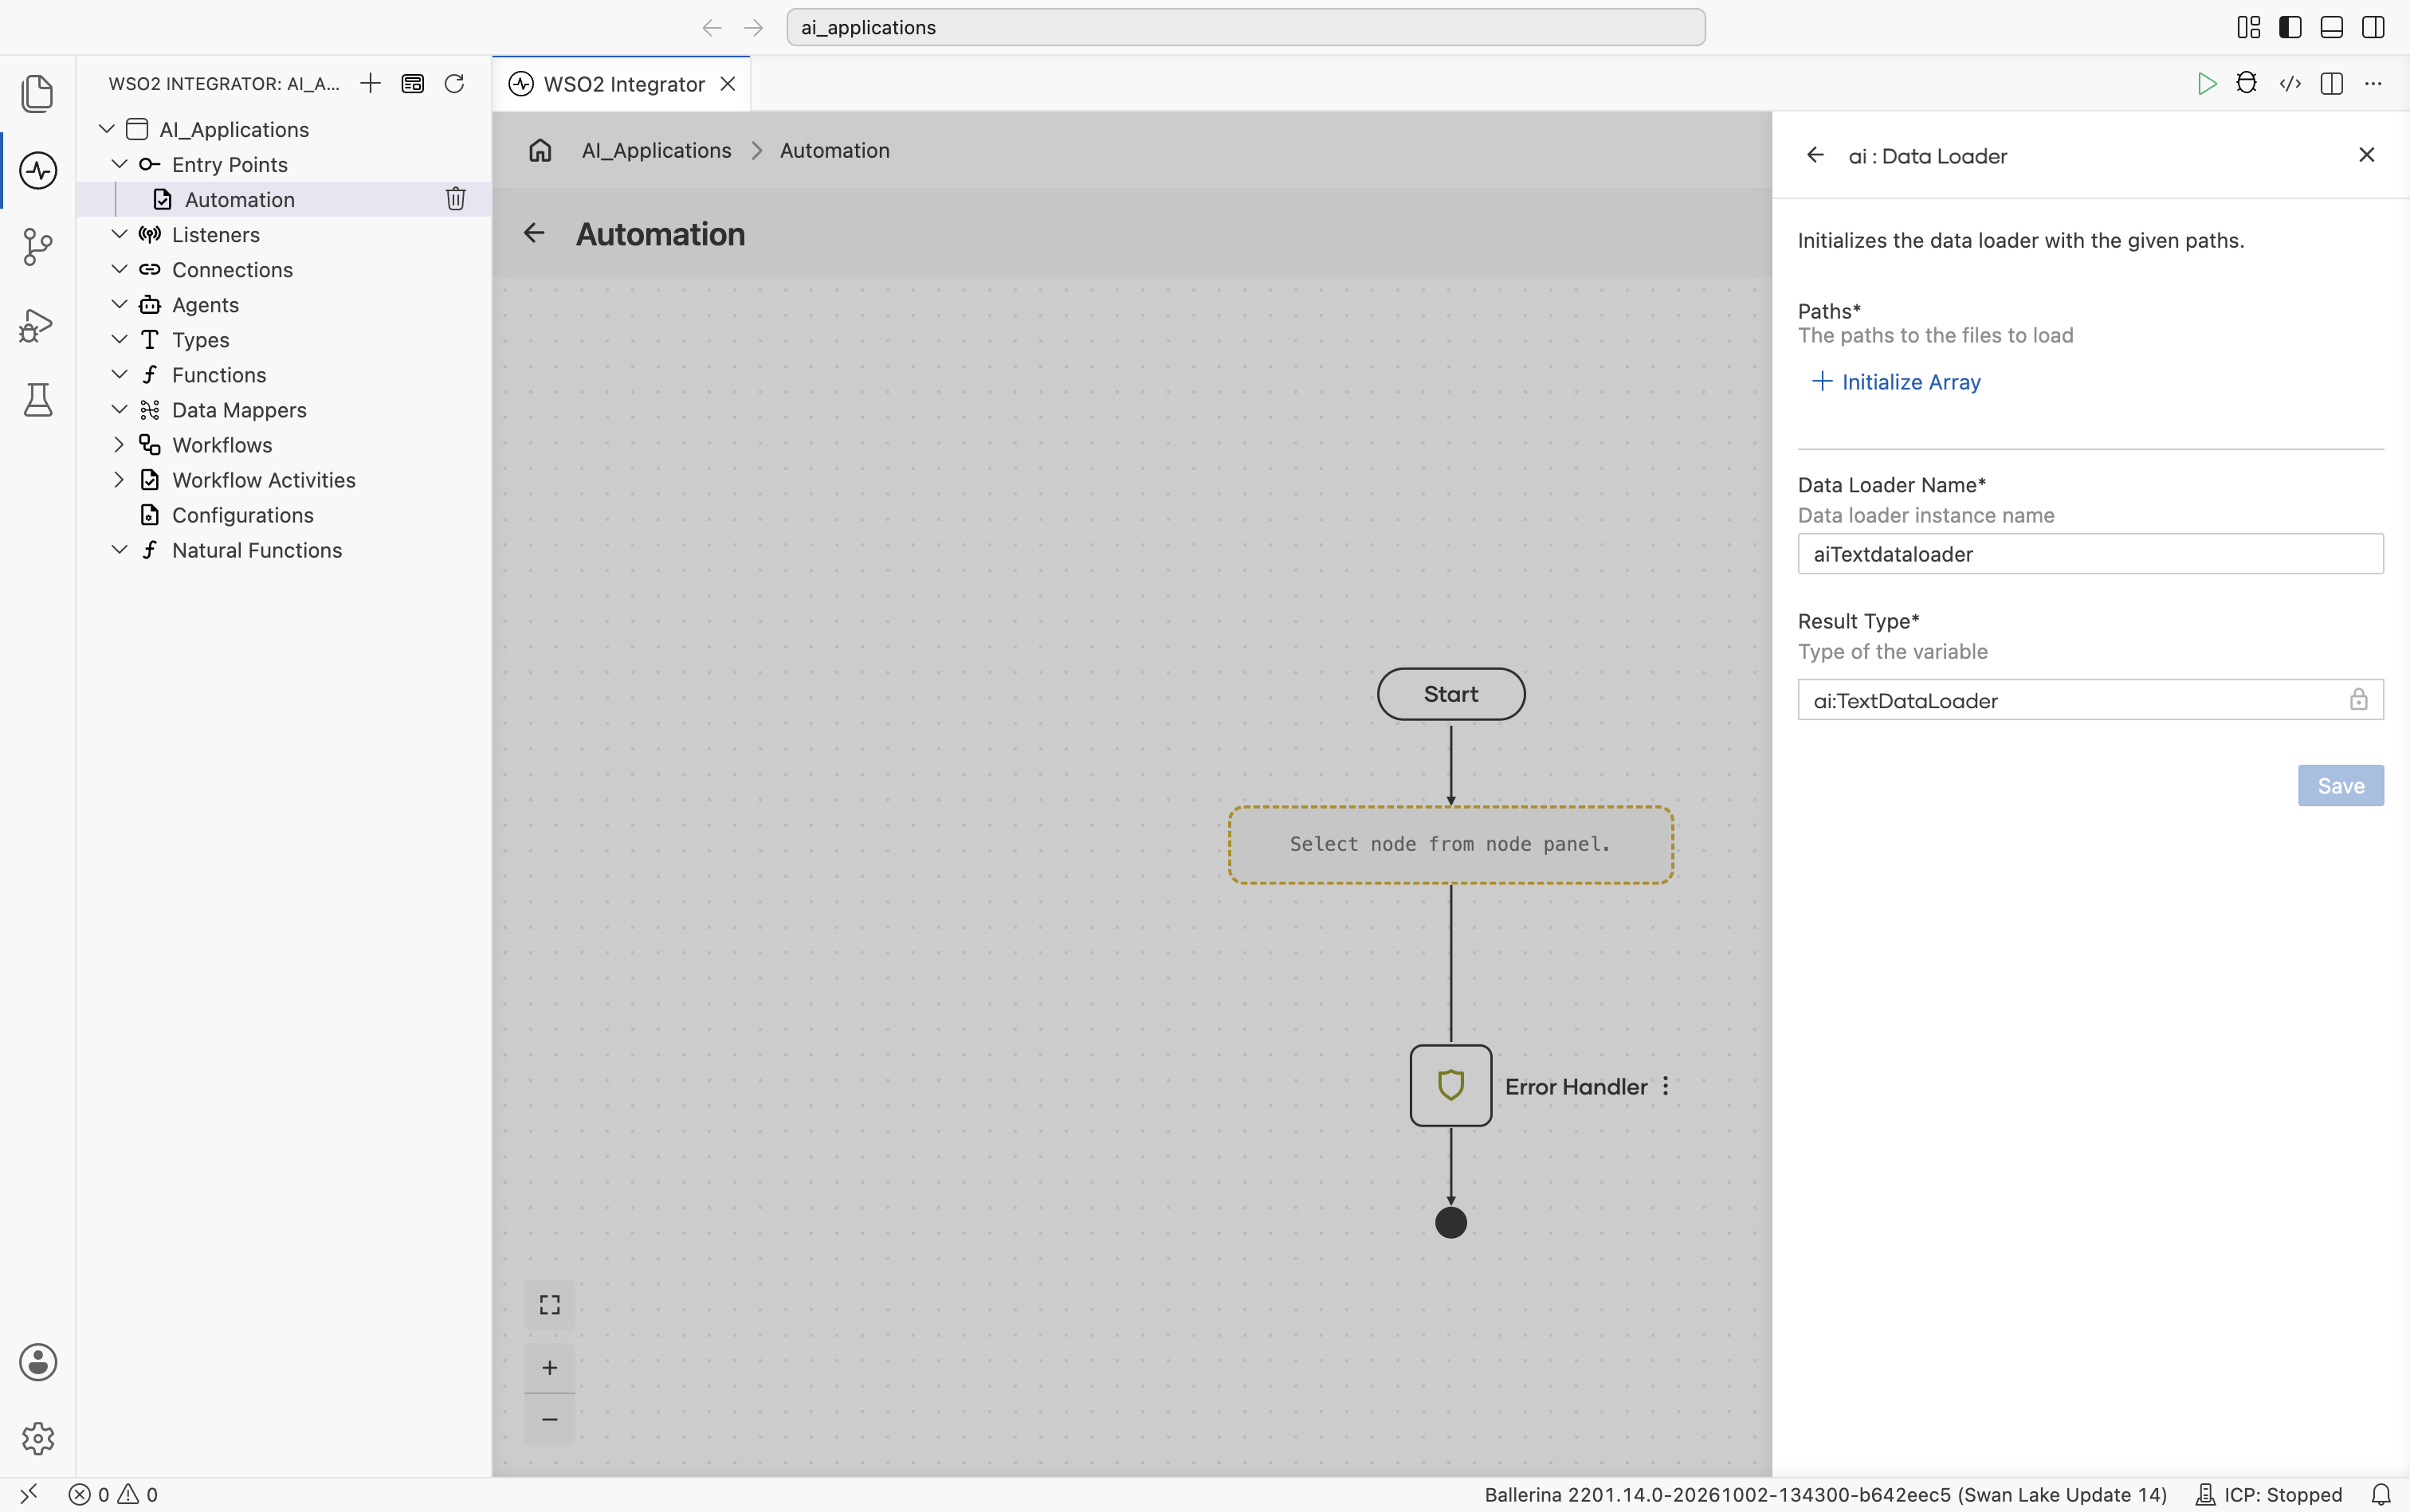2410x1512 pixels.
Task: Save the Data Loader configuration
Action: coord(2340,786)
